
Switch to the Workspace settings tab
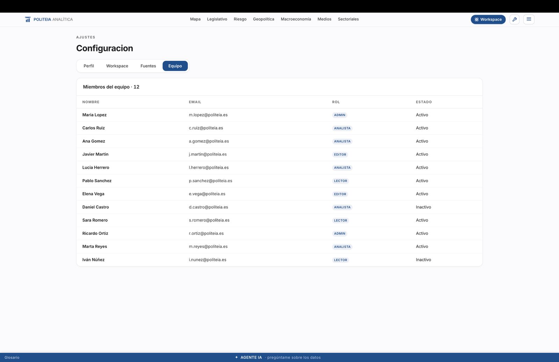click(117, 66)
